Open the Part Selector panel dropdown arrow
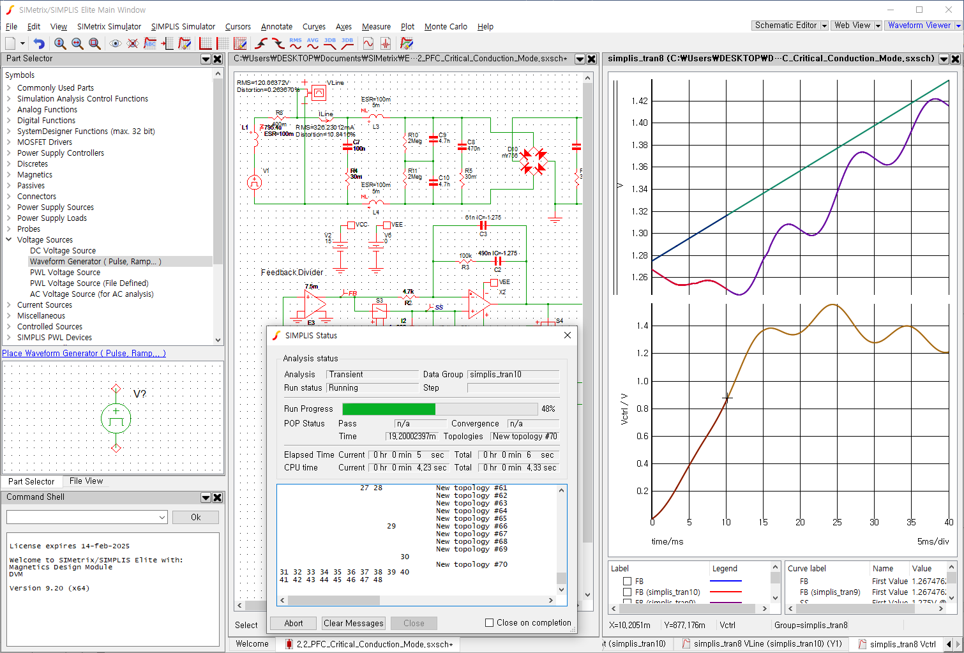 206,59
